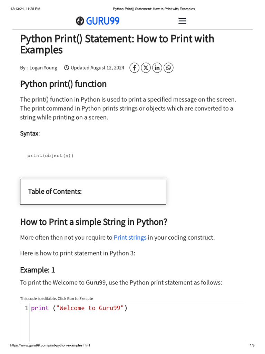
Task: Share the article on X
Action: pyautogui.click(x=146, y=68)
